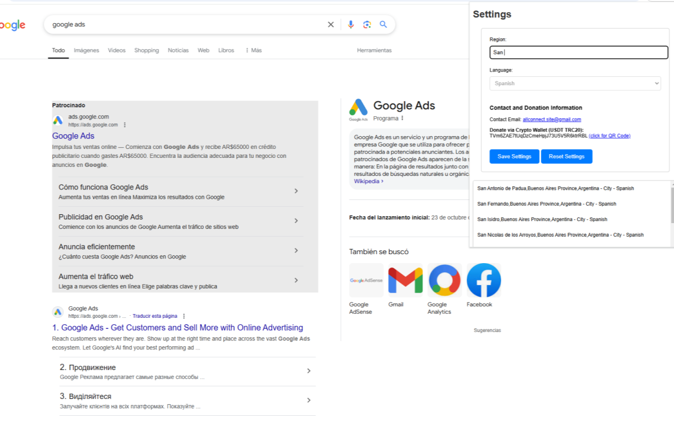Activate the voice search microphone icon
This screenshot has height=421, width=674.
click(x=351, y=24)
